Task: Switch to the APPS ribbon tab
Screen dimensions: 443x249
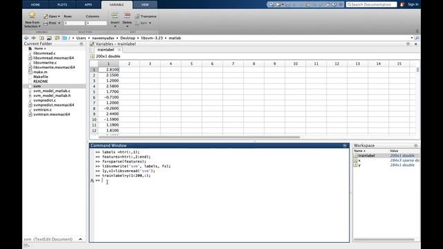Action: [88, 5]
